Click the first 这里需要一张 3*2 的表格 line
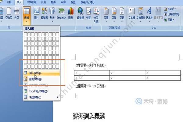This screenshot has height=122, width=183. point(91,66)
